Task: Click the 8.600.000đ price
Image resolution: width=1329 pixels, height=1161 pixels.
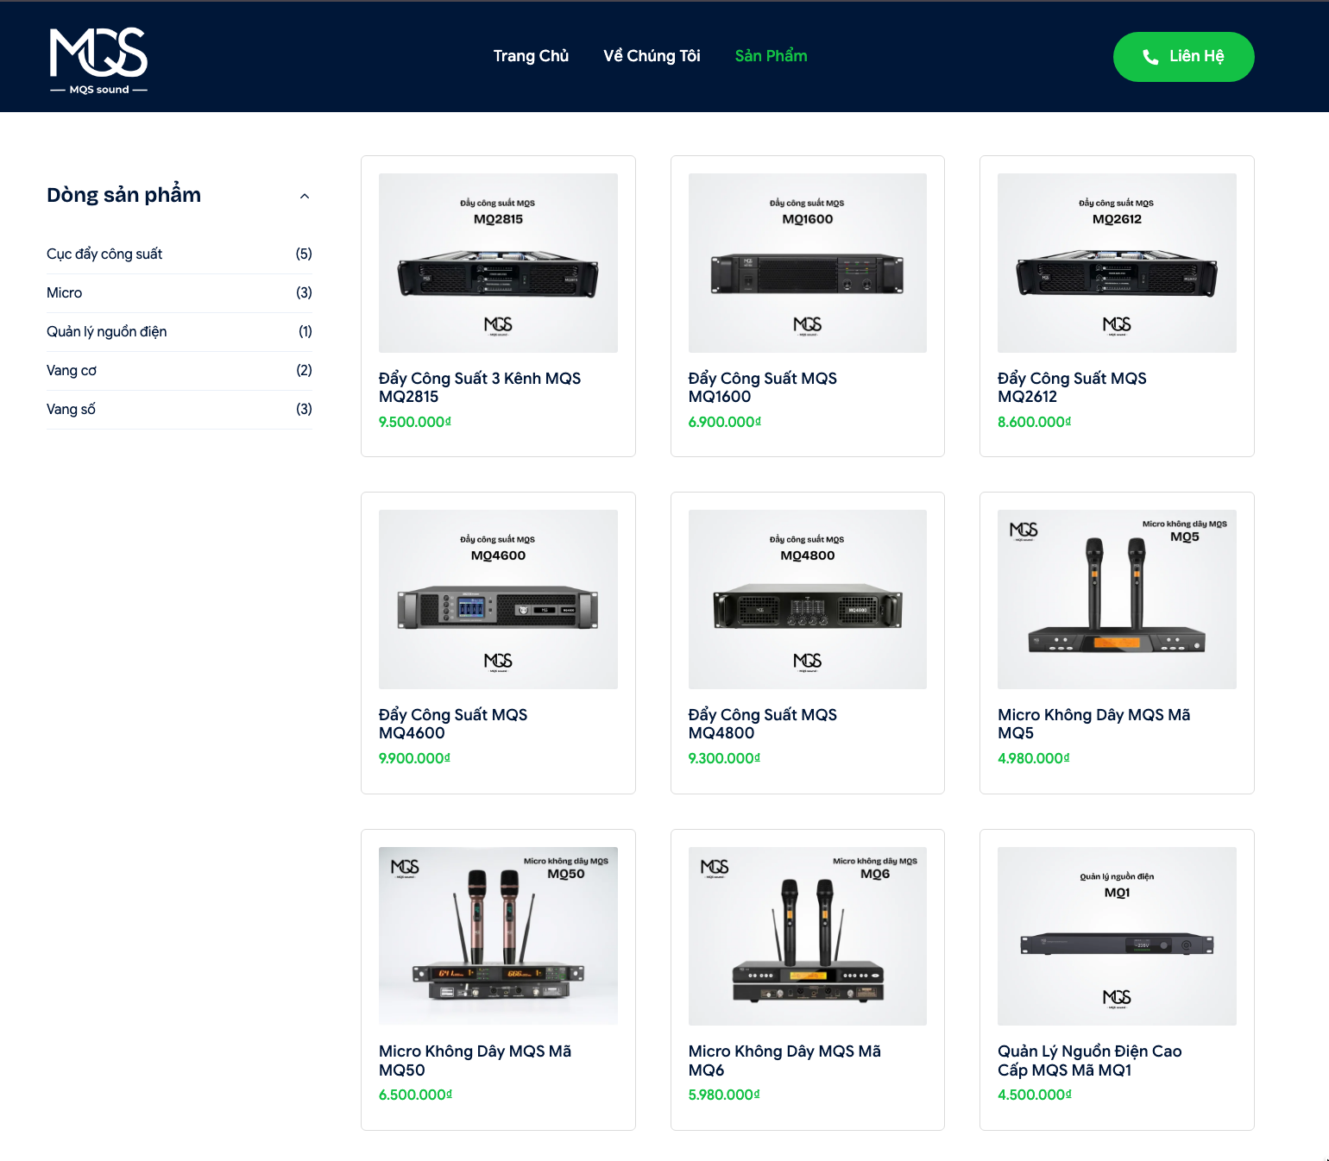Action: [x=1034, y=422]
